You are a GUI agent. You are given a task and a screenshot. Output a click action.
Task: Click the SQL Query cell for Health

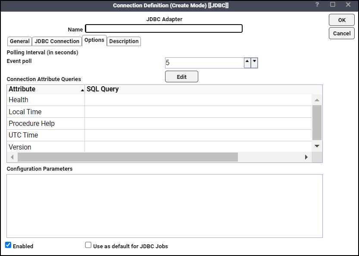tap(198, 100)
